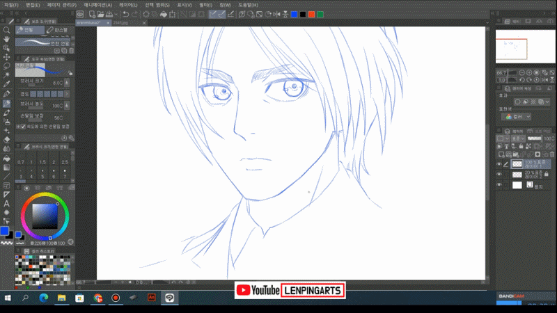Hide the 20% layer 2 eye
Image resolution: width=557 pixels, height=313 pixels.
coord(499,175)
